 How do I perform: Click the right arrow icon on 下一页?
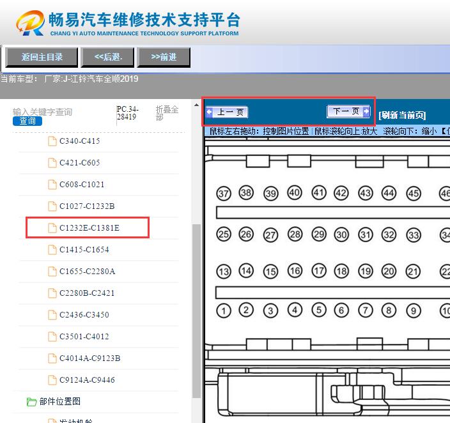pos(366,111)
